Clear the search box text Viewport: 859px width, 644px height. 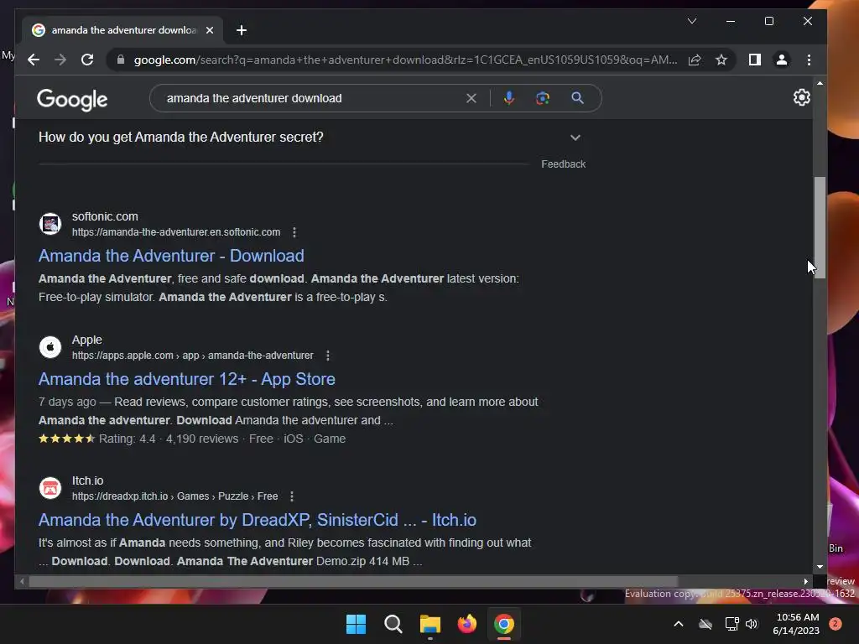point(471,98)
